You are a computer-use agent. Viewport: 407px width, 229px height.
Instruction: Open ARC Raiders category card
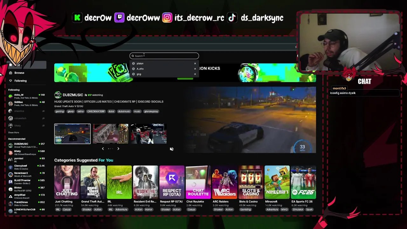coord(224,182)
